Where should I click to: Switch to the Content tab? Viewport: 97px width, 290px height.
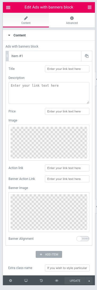(x=26, y=20)
